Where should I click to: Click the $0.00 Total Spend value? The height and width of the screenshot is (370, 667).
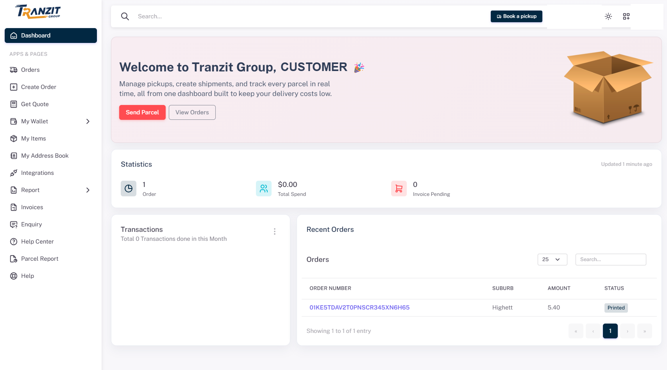click(288, 185)
